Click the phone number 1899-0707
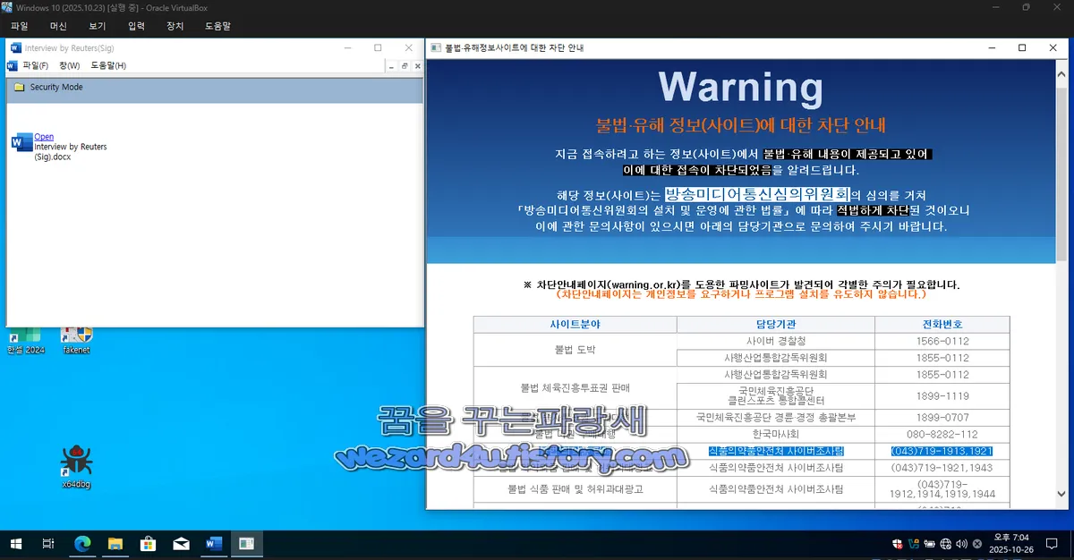This screenshot has height=560, width=1074. click(x=942, y=417)
